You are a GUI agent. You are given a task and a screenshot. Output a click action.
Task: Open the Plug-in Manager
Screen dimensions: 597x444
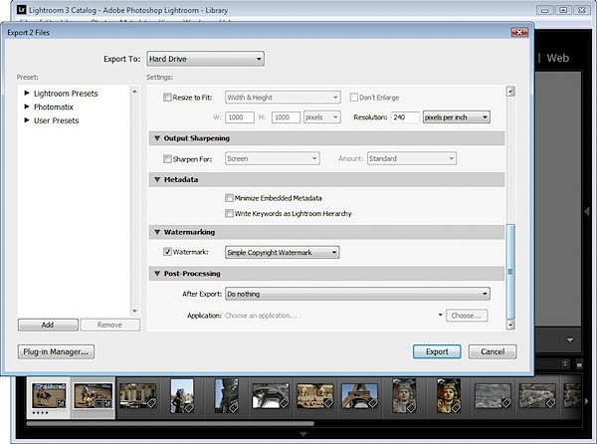point(56,351)
